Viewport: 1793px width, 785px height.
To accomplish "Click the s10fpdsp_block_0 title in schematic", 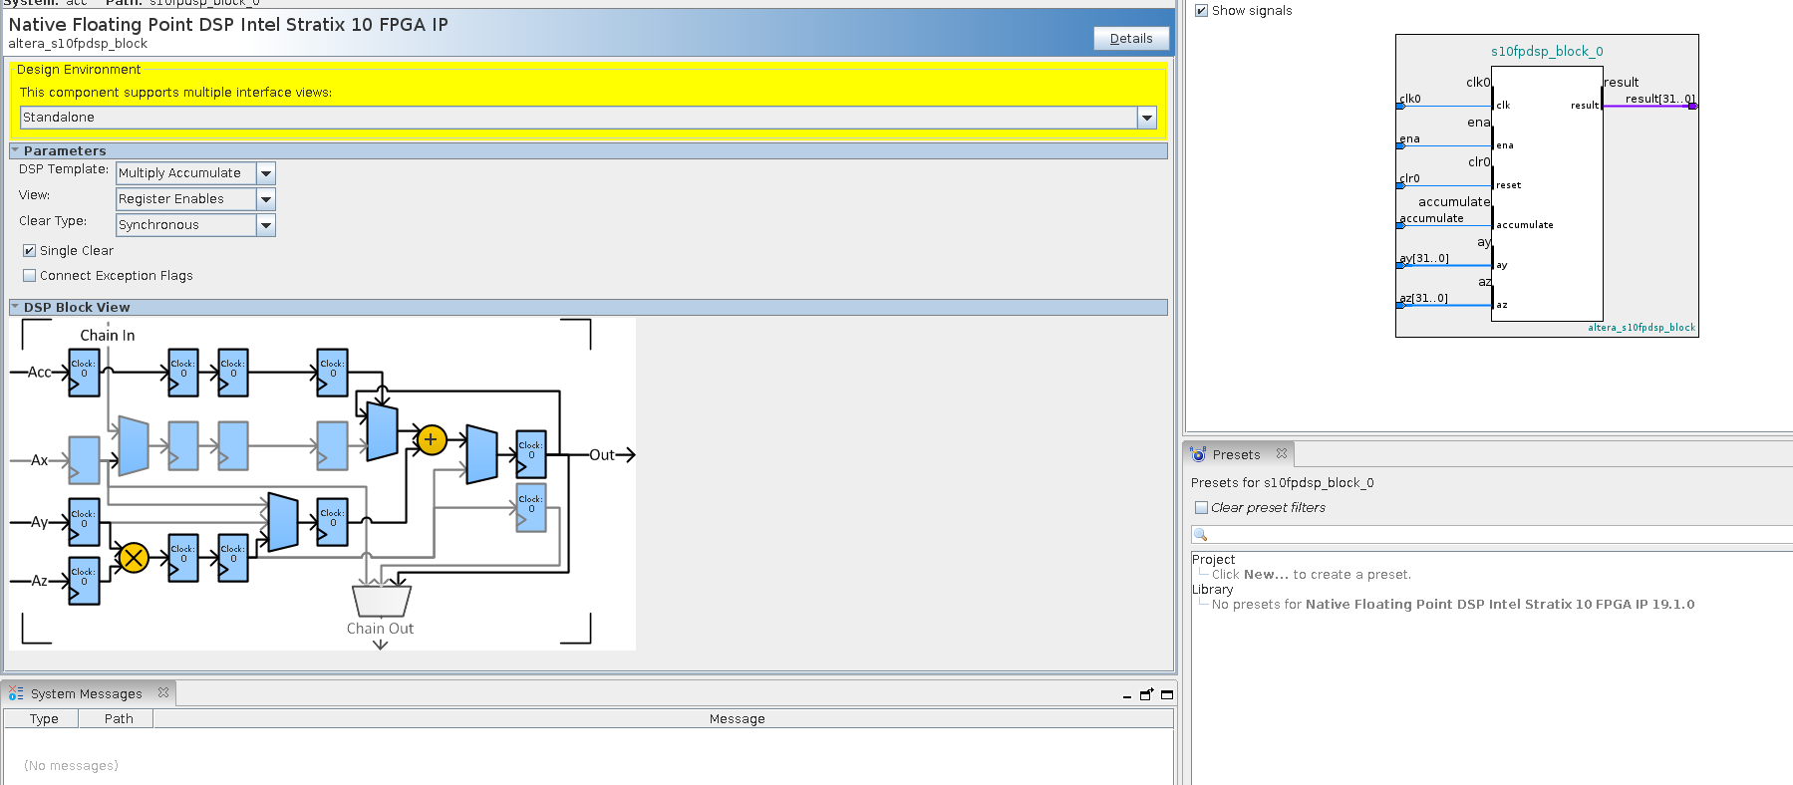I will tap(1547, 51).
